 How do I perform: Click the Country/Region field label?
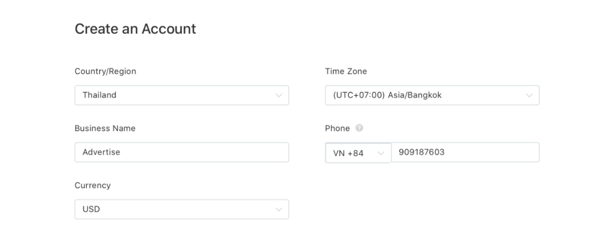[x=105, y=71]
